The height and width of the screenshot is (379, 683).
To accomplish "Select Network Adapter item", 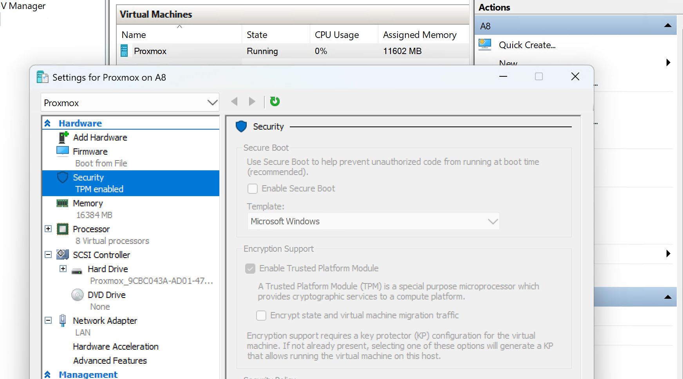I will tap(105, 321).
